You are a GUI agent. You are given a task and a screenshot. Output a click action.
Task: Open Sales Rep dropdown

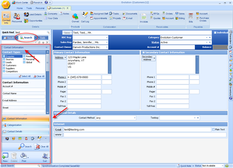pos(107,42)
